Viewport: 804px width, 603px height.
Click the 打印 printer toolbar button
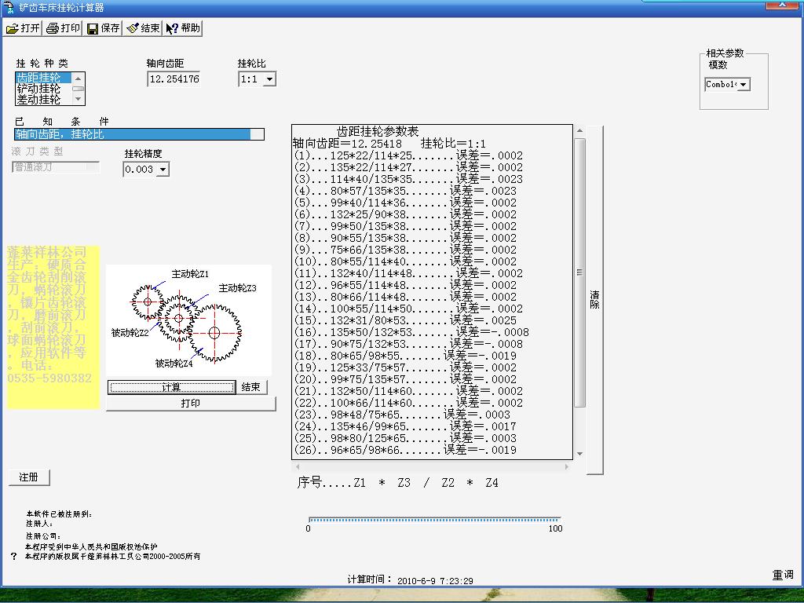click(63, 28)
